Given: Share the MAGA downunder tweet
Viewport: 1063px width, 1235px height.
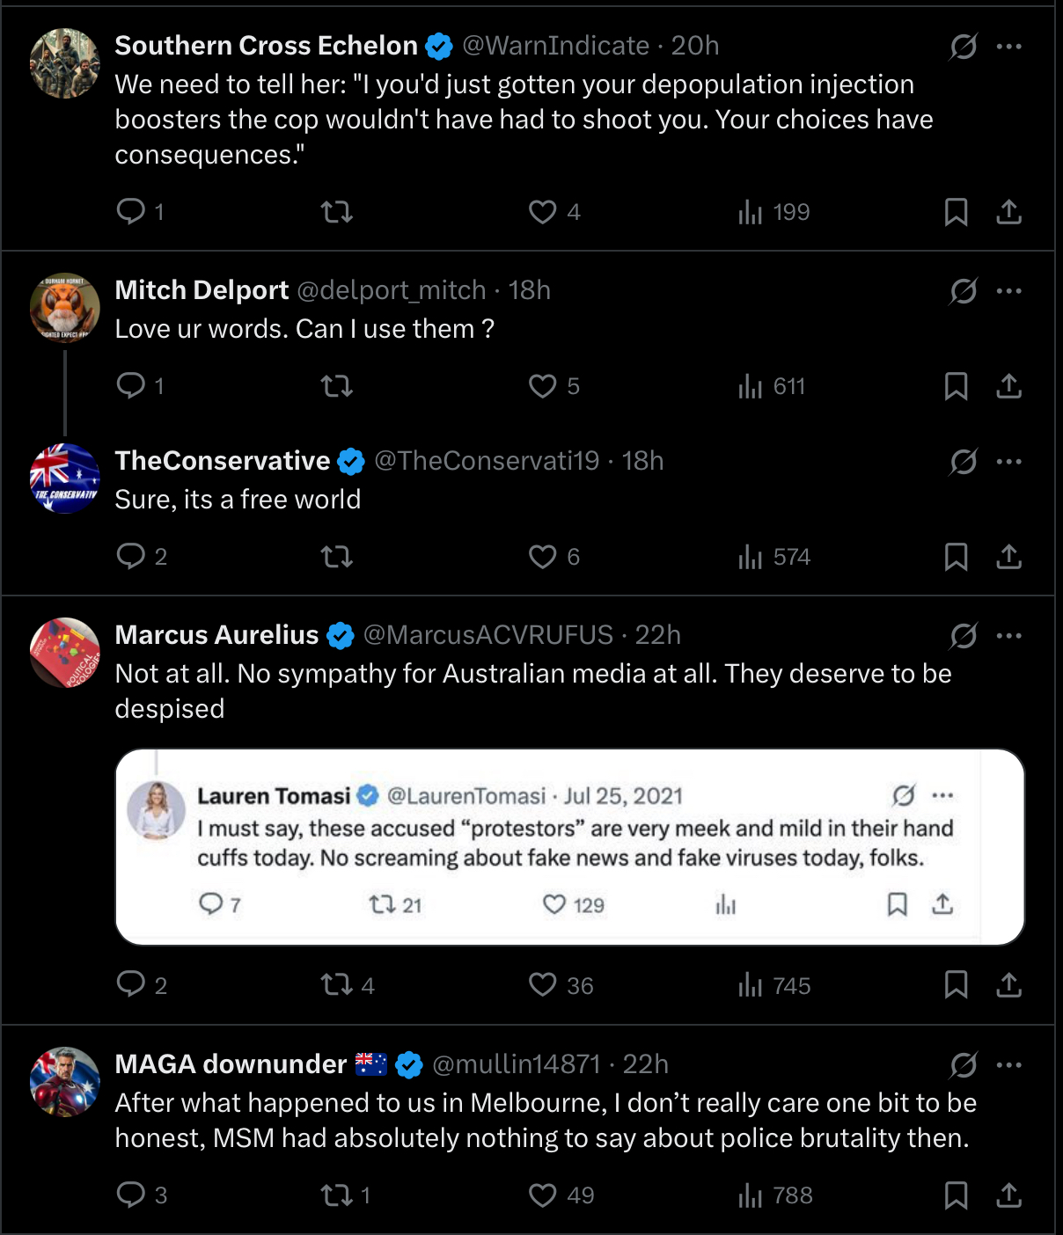Looking at the screenshot, I should (x=1008, y=1195).
